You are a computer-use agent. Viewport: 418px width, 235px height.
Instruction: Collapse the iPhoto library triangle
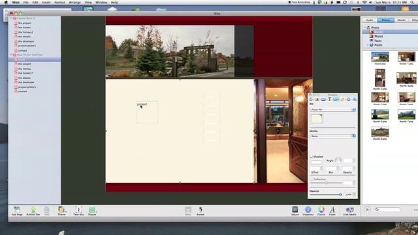coord(364,27)
